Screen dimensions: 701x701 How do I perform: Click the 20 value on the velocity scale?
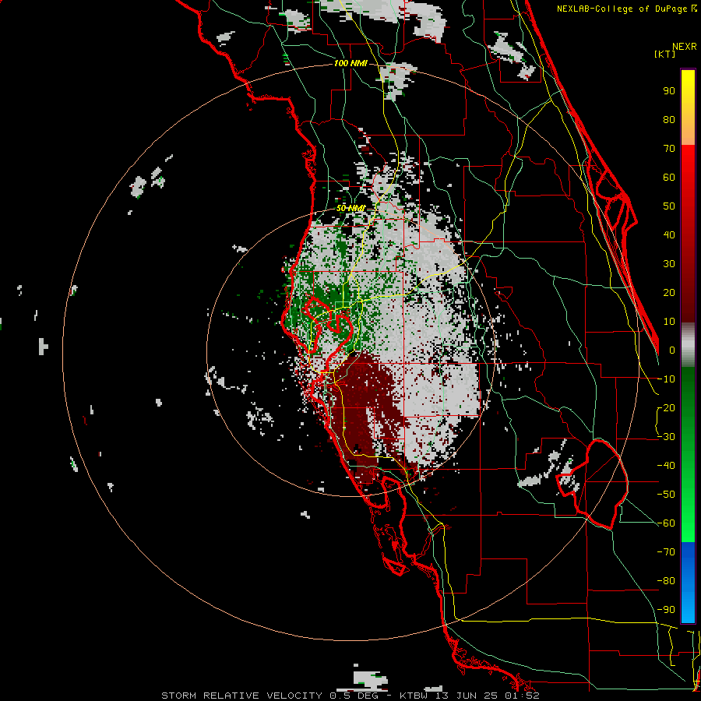pos(669,292)
